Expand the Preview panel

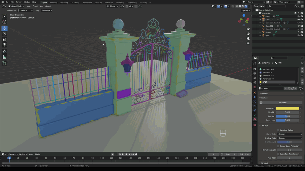pos(264,93)
